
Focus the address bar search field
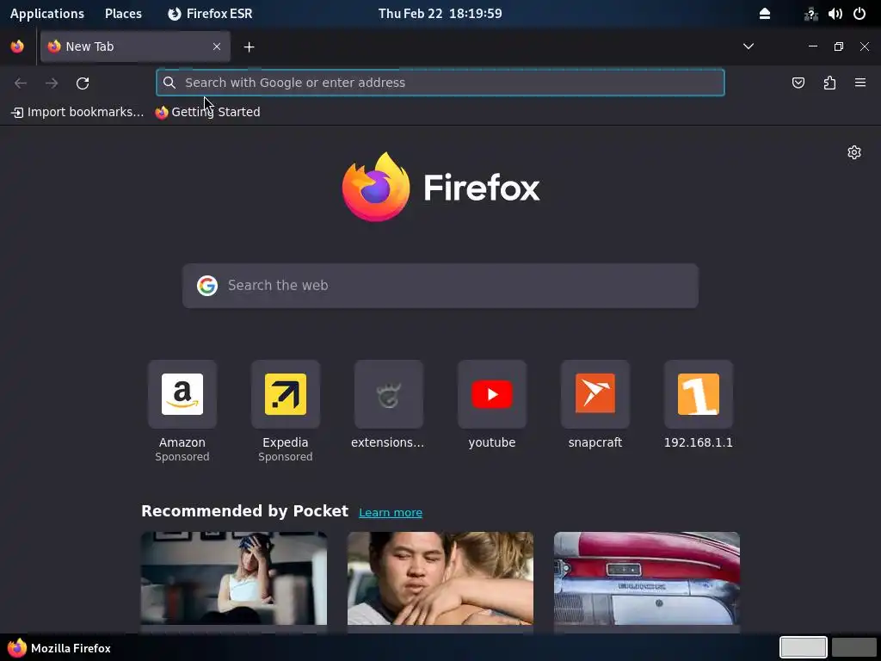(440, 83)
